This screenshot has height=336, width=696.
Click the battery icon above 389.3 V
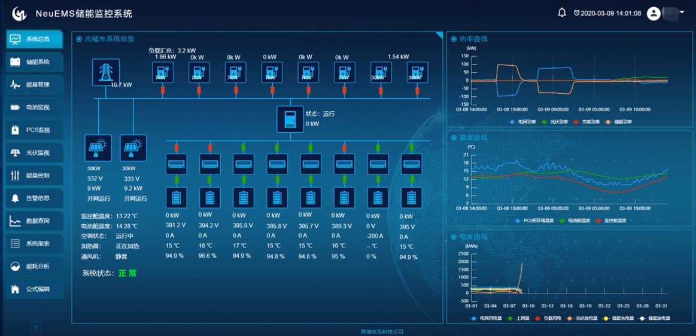click(x=345, y=198)
